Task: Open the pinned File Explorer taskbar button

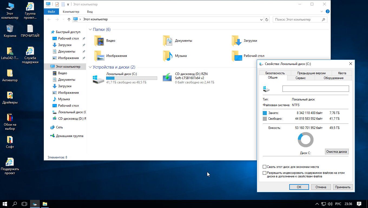Action: coord(45,204)
